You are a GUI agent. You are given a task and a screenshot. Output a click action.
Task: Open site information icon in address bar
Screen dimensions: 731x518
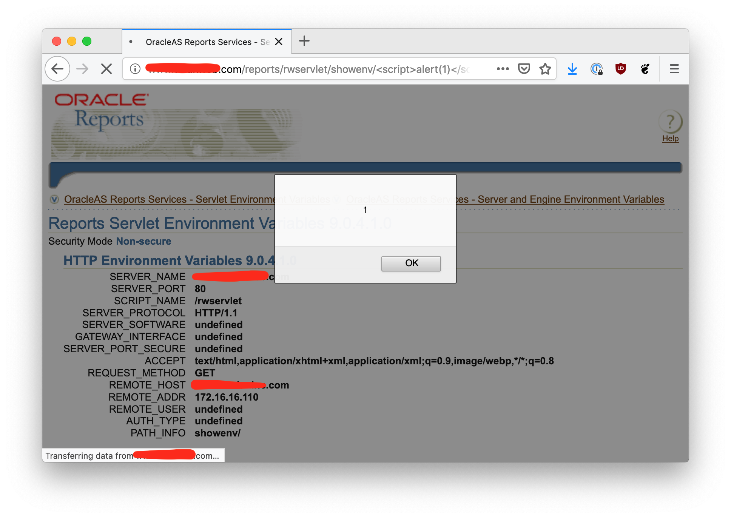(x=135, y=69)
